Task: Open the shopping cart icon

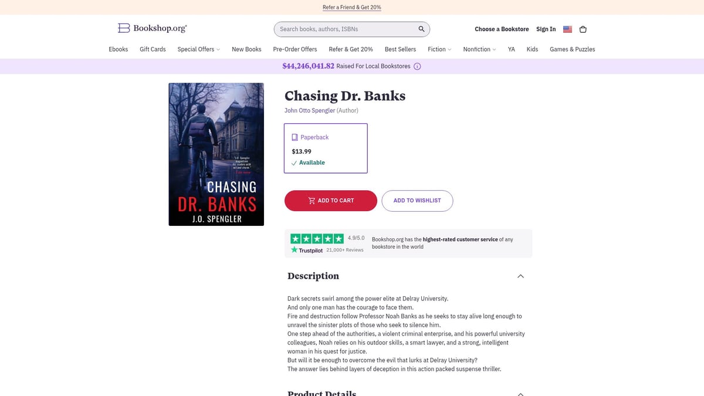Action: (583, 29)
